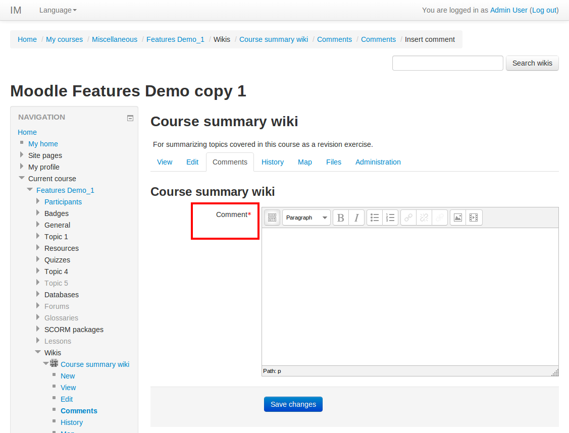Viewport: 569px width, 433px height.
Task: Expand the Databases tree node
Action: tap(38, 294)
